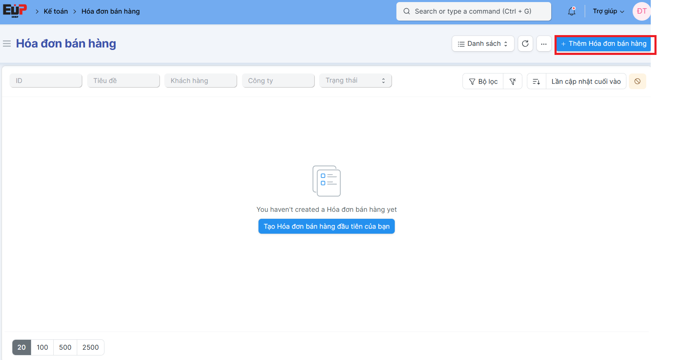Viewport: 678px width, 360px height.
Task: Expand the Trạng thái status dropdown
Action: [x=355, y=81]
